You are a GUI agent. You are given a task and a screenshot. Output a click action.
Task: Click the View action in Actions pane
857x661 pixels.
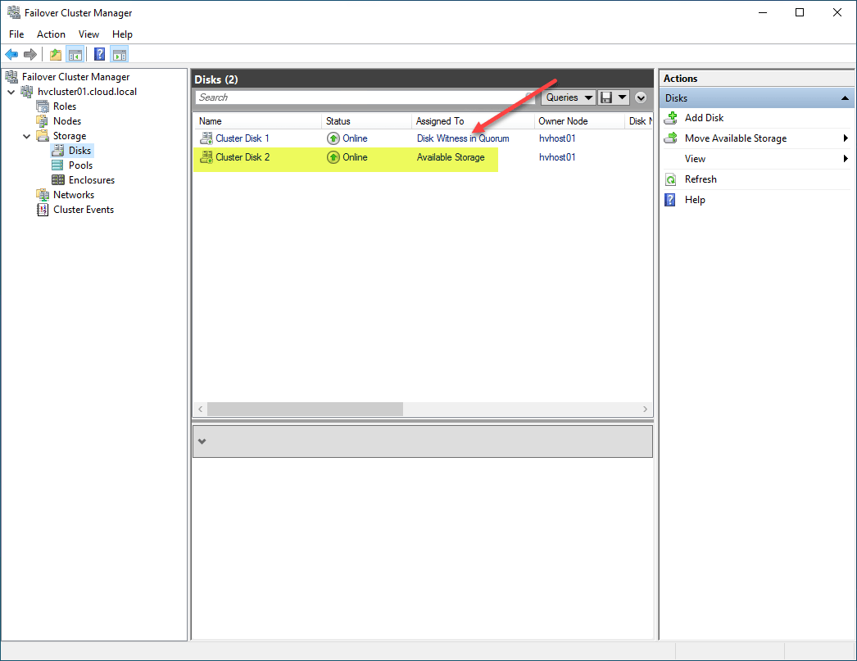click(695, 158)
